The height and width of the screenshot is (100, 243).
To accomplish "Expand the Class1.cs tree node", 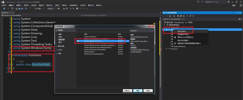I will click(x=166, y=49).
